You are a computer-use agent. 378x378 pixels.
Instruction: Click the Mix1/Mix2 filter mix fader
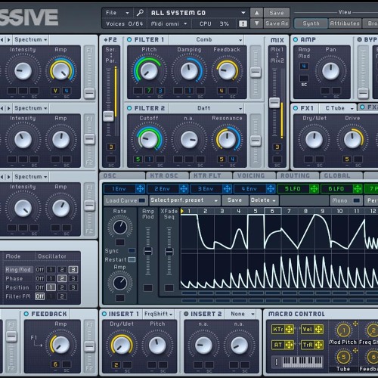point(274,103)
